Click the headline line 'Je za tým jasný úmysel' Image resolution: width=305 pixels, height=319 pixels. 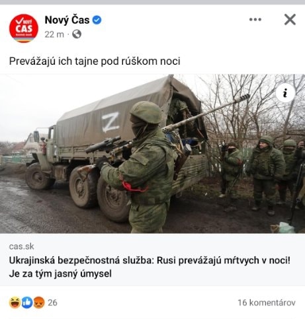click(60, 273)
